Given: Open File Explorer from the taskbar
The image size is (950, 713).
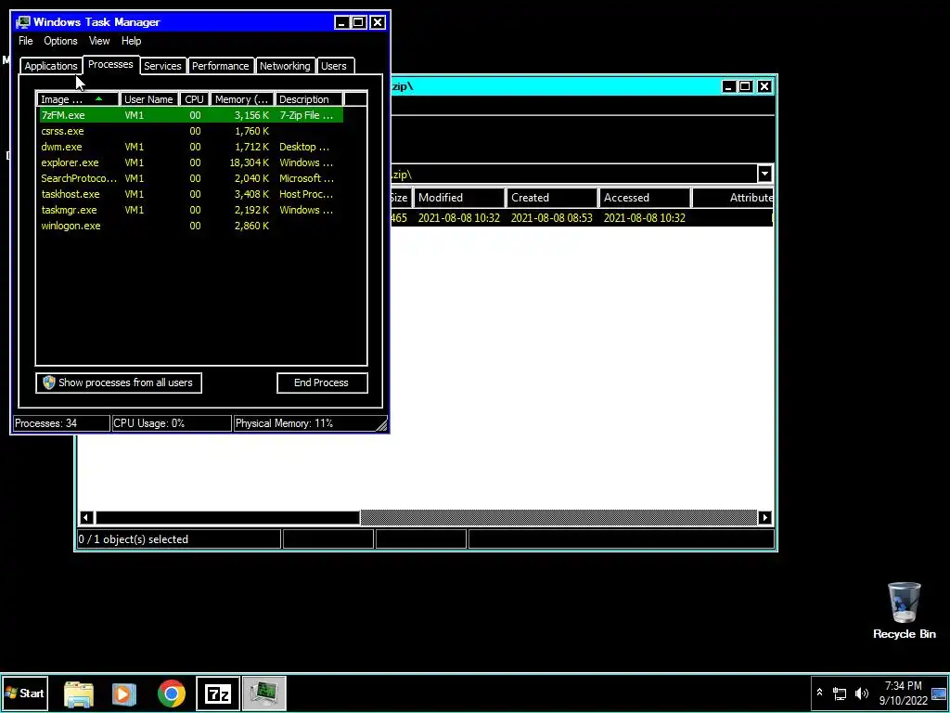Looking at the screenshot, I should tap(79, 693).
